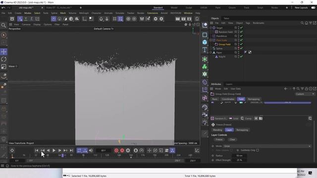Toggle Y axis lock in top toolbar

pos(26,19)
